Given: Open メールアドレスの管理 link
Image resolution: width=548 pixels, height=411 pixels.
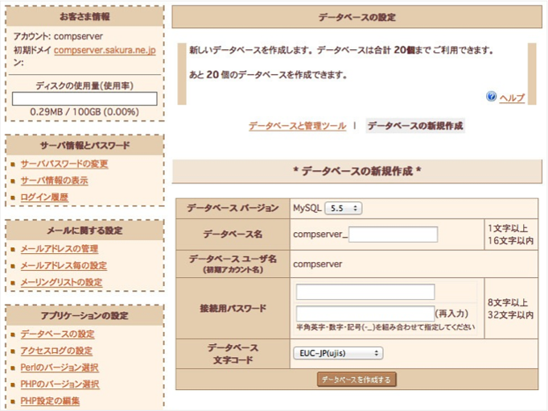Looking at the screenshot, I should (x=60, y=249).
